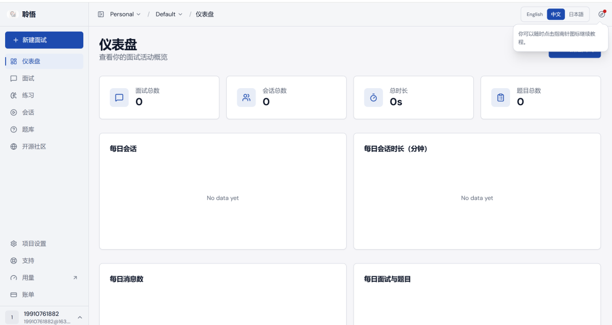Click No data yet in 每日会话时长 chart
612x325 pixels.
coord(477,198)
